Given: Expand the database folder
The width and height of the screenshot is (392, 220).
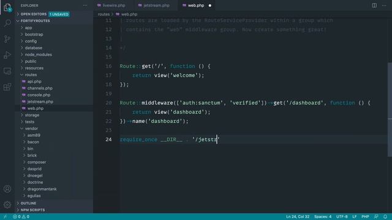Looking at the screenshot, I should coord(33,48).
